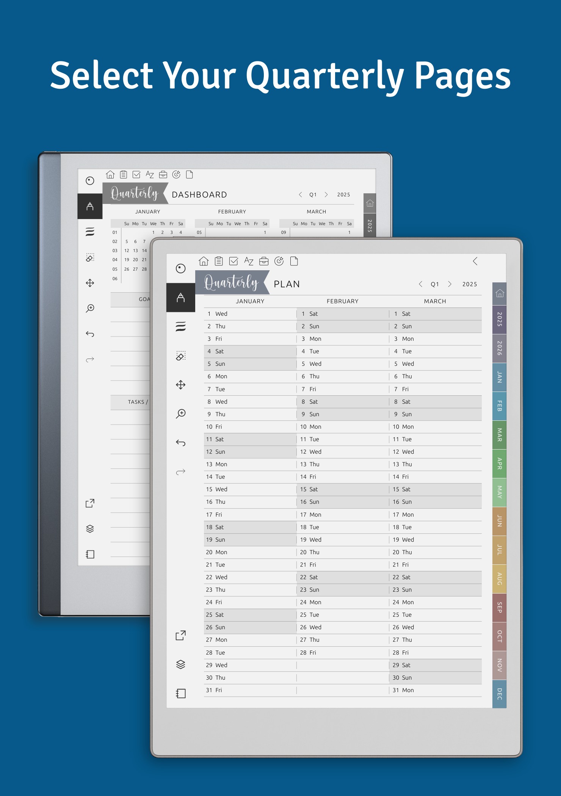Select the zoom magnifier tool on the front tablet

click(x=181, y=414)
